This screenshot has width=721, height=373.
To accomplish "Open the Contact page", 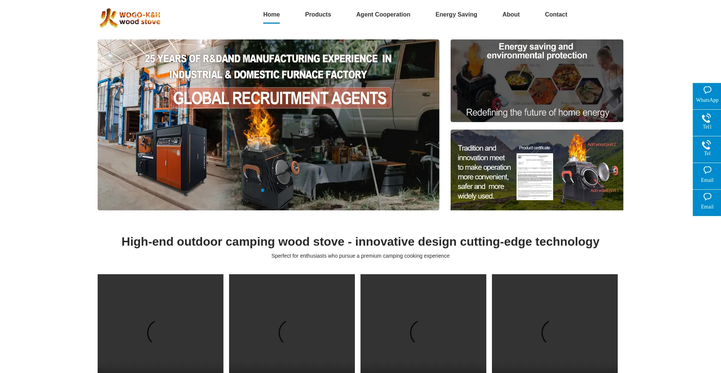I will coord(556,15).
